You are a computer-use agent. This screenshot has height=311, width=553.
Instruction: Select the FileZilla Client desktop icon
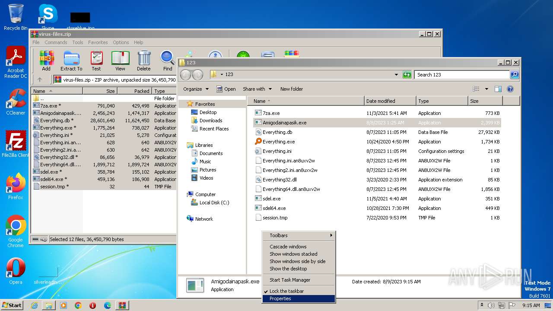[16, 144]
